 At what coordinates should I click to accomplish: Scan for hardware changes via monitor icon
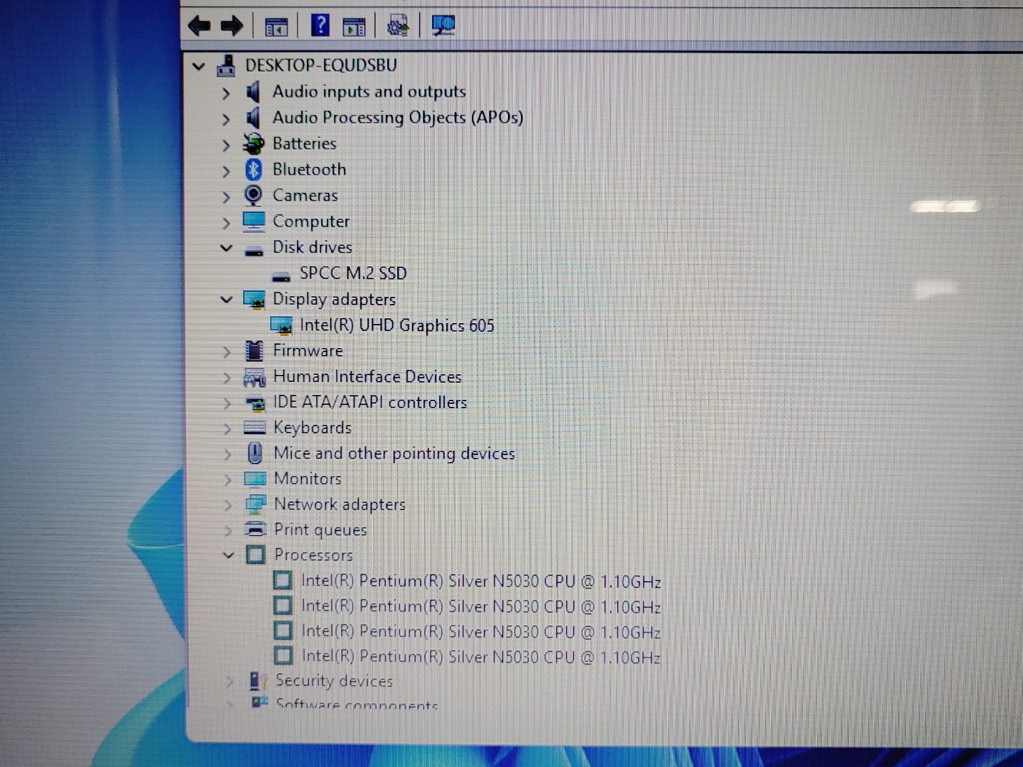443,26
